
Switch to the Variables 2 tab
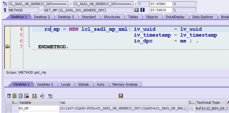(45, 84)
